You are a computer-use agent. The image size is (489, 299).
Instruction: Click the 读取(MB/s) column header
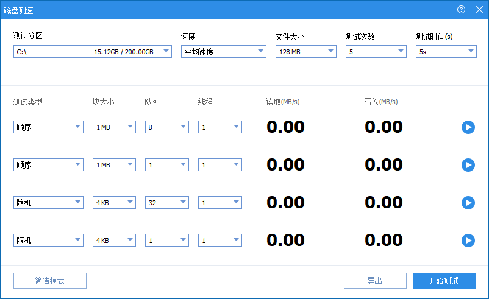tap(283, 102)
